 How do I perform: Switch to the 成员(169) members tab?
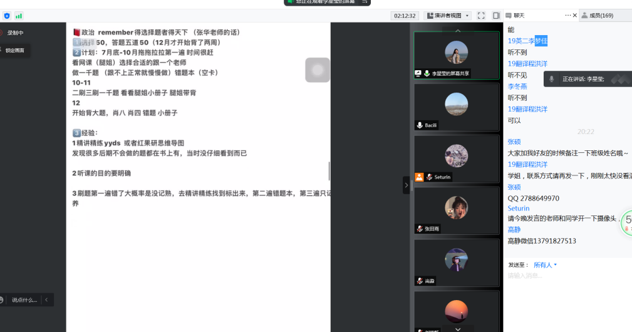(598, 15)
